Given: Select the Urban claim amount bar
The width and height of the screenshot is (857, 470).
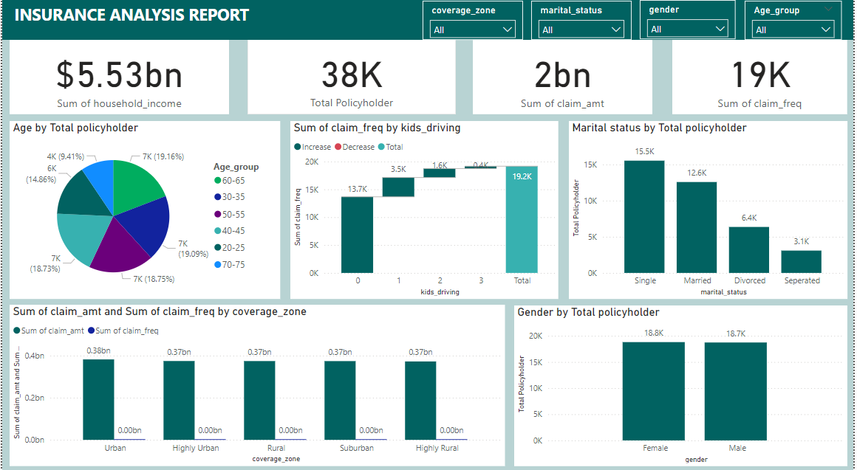Looking at the screenshot, I should coord(98,400).
